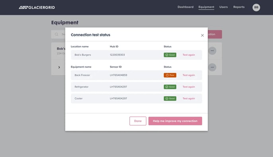Test again for Cooler sensor
Image resolution: width=273 pixels, height=157 pixels.
pyautogui.click(x=189, y=98)
